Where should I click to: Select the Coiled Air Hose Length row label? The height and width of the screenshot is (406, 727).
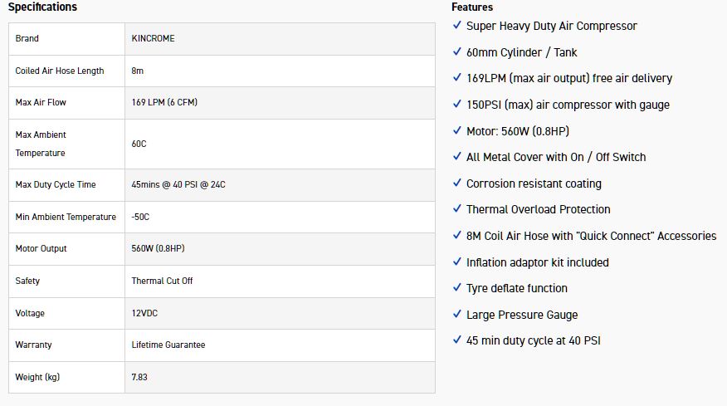click(x=60, y=71)
